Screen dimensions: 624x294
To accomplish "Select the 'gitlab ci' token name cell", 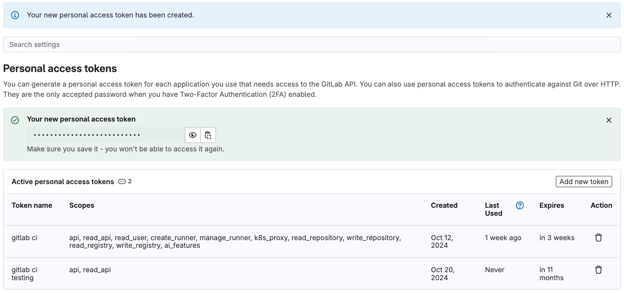I will click(x=24, y=238).
